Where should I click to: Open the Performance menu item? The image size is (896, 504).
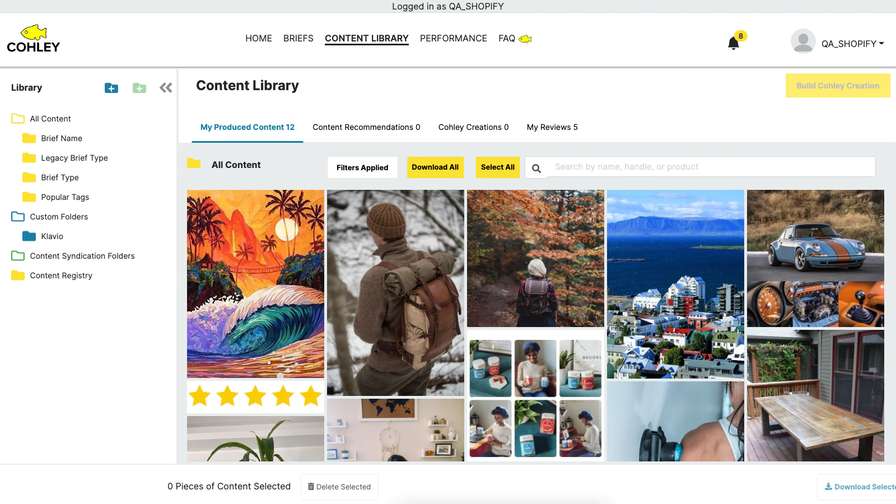pyautogui.click(x=454, y=38)
